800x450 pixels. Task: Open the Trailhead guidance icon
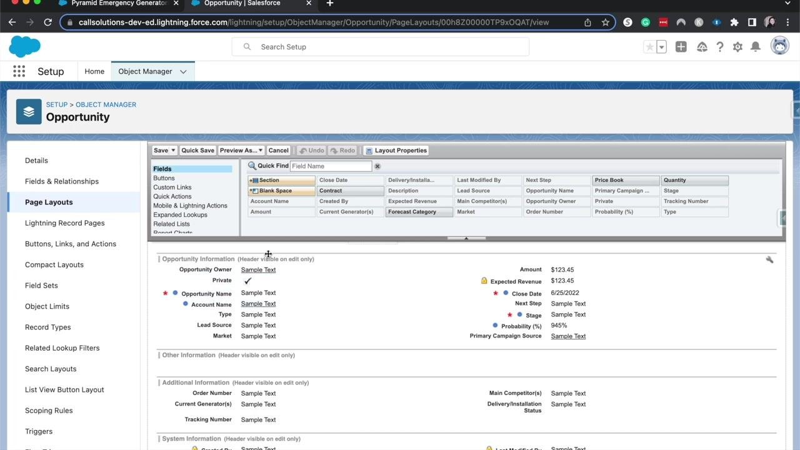[702, 47]
